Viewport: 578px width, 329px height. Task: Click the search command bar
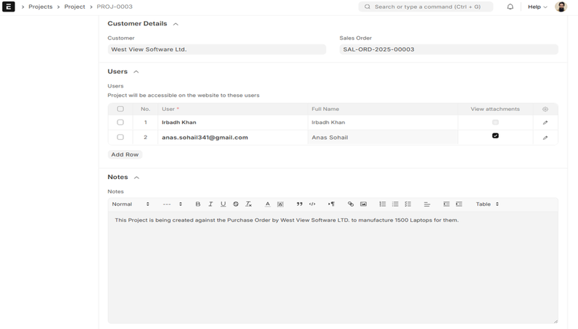tap(426, 7)
